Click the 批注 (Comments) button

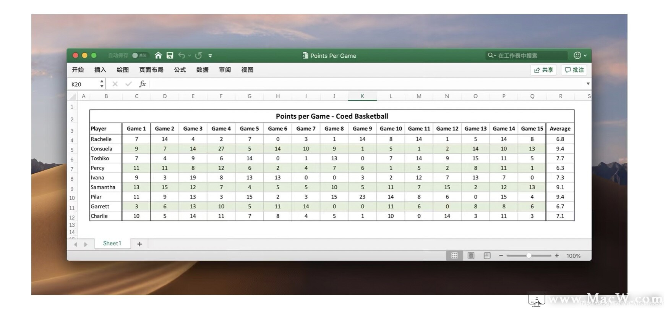574,70
